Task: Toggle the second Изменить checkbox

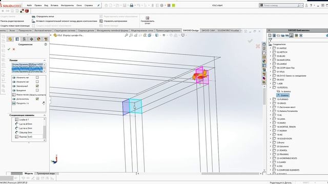Action: pos(37,82)
